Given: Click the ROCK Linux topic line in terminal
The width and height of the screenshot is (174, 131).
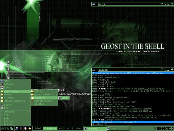Looking at the screenshot, I should 133,73.
